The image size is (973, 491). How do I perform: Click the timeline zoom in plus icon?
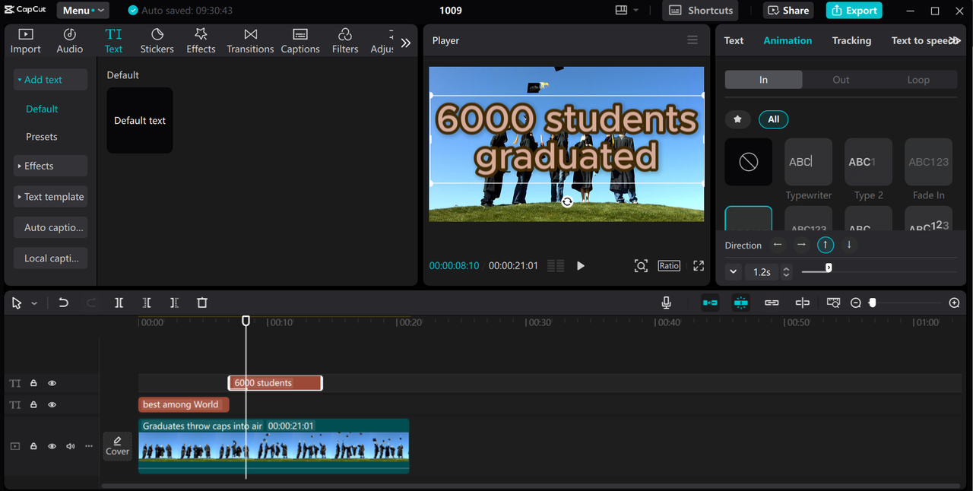[x=955, y=303]
